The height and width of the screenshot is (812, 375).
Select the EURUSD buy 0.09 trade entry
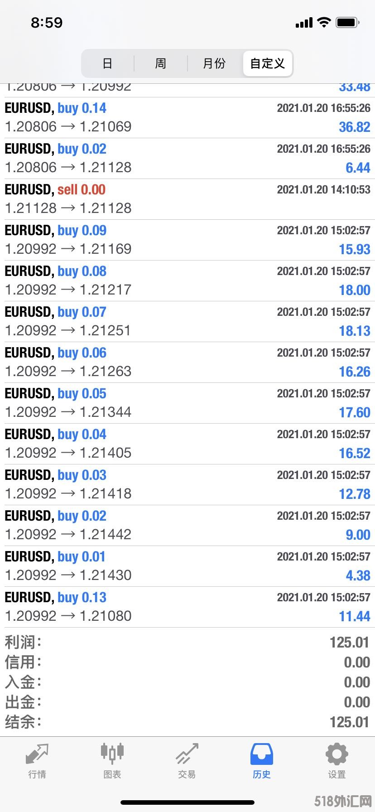[x=187, y=240]
